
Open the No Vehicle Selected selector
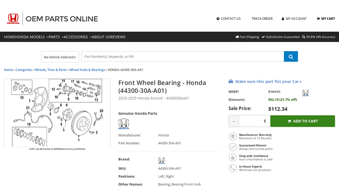click(60, 57)
